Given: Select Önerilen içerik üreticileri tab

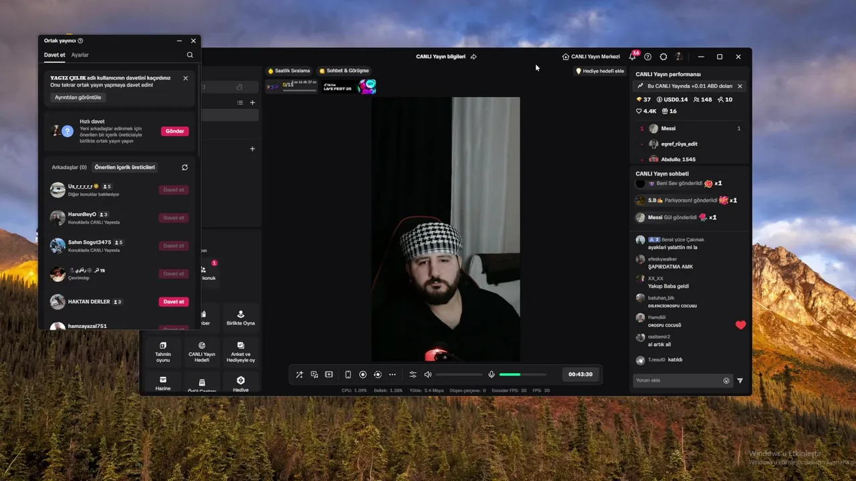Looking at the screenshot, I should 124,168.
